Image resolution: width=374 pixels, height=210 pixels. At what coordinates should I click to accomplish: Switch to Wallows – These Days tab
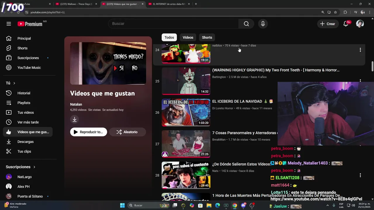pyautogui.click(x=76, y=4)
